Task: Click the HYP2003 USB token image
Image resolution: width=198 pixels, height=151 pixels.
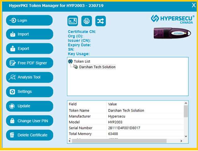Action: [172, 33]
